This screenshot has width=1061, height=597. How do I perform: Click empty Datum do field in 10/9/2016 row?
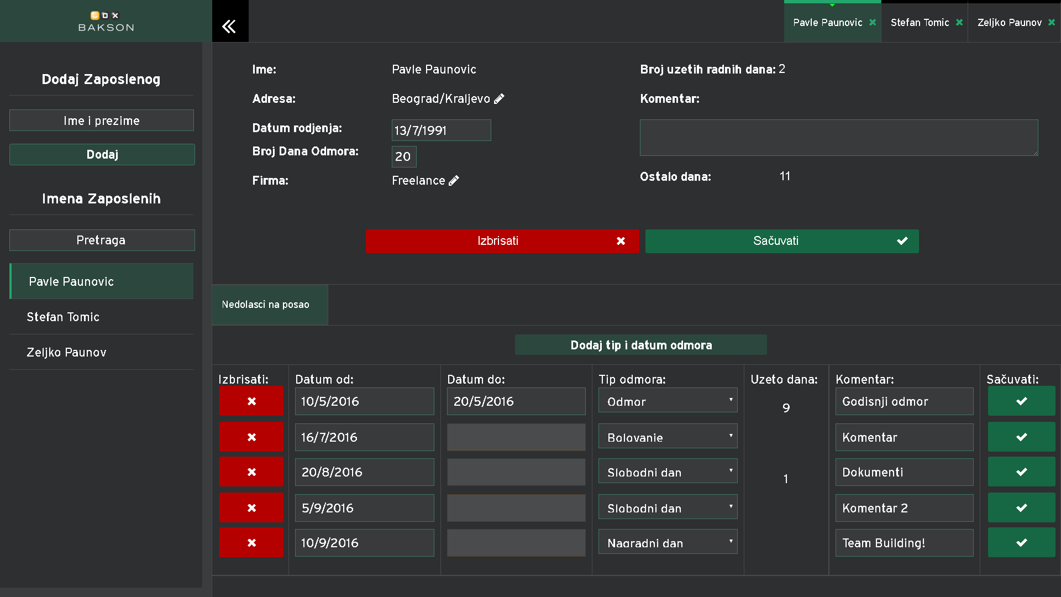click(x=516, y=543)
